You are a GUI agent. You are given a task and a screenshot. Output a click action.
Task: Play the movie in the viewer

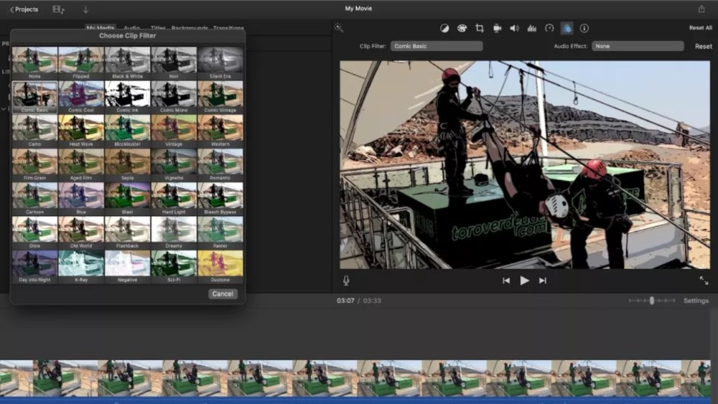[x=524, y=281]
